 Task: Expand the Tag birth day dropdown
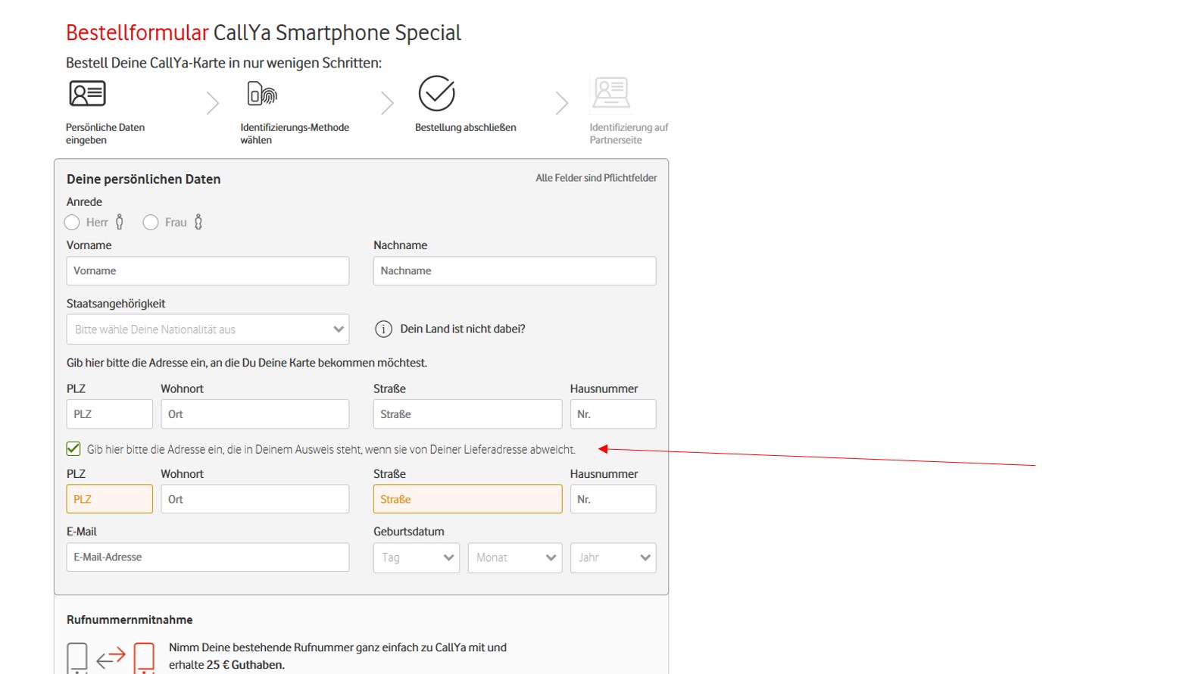coord(416,558)
